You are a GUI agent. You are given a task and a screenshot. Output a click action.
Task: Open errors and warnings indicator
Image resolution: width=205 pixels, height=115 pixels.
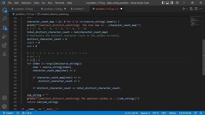coord(27,113)
